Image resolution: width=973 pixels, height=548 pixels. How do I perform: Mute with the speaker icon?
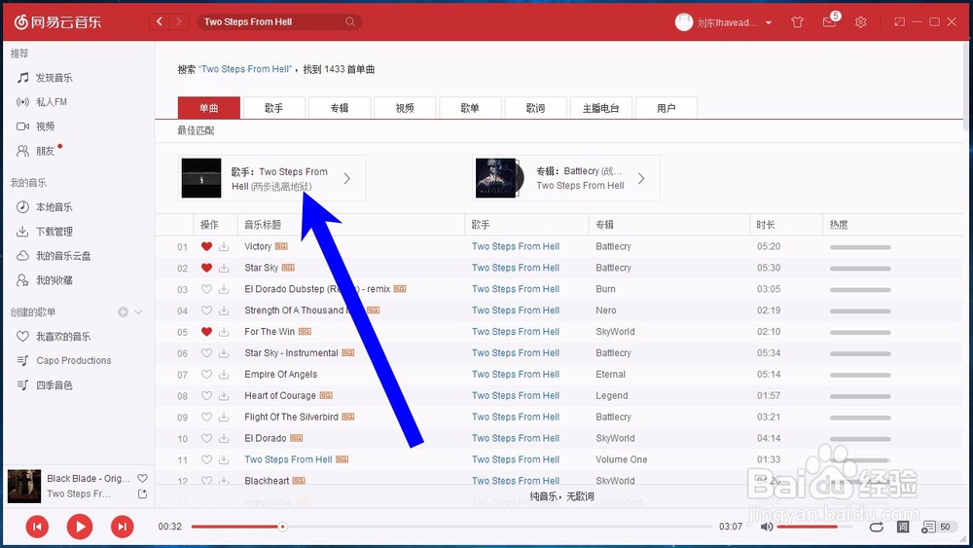click(x=767, y=527)
